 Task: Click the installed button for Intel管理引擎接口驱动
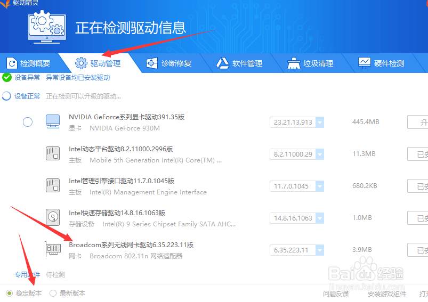418,186
